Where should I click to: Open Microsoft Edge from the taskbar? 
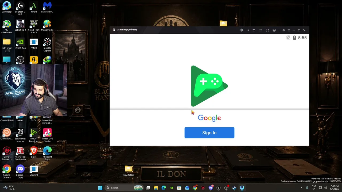[164, 188]
